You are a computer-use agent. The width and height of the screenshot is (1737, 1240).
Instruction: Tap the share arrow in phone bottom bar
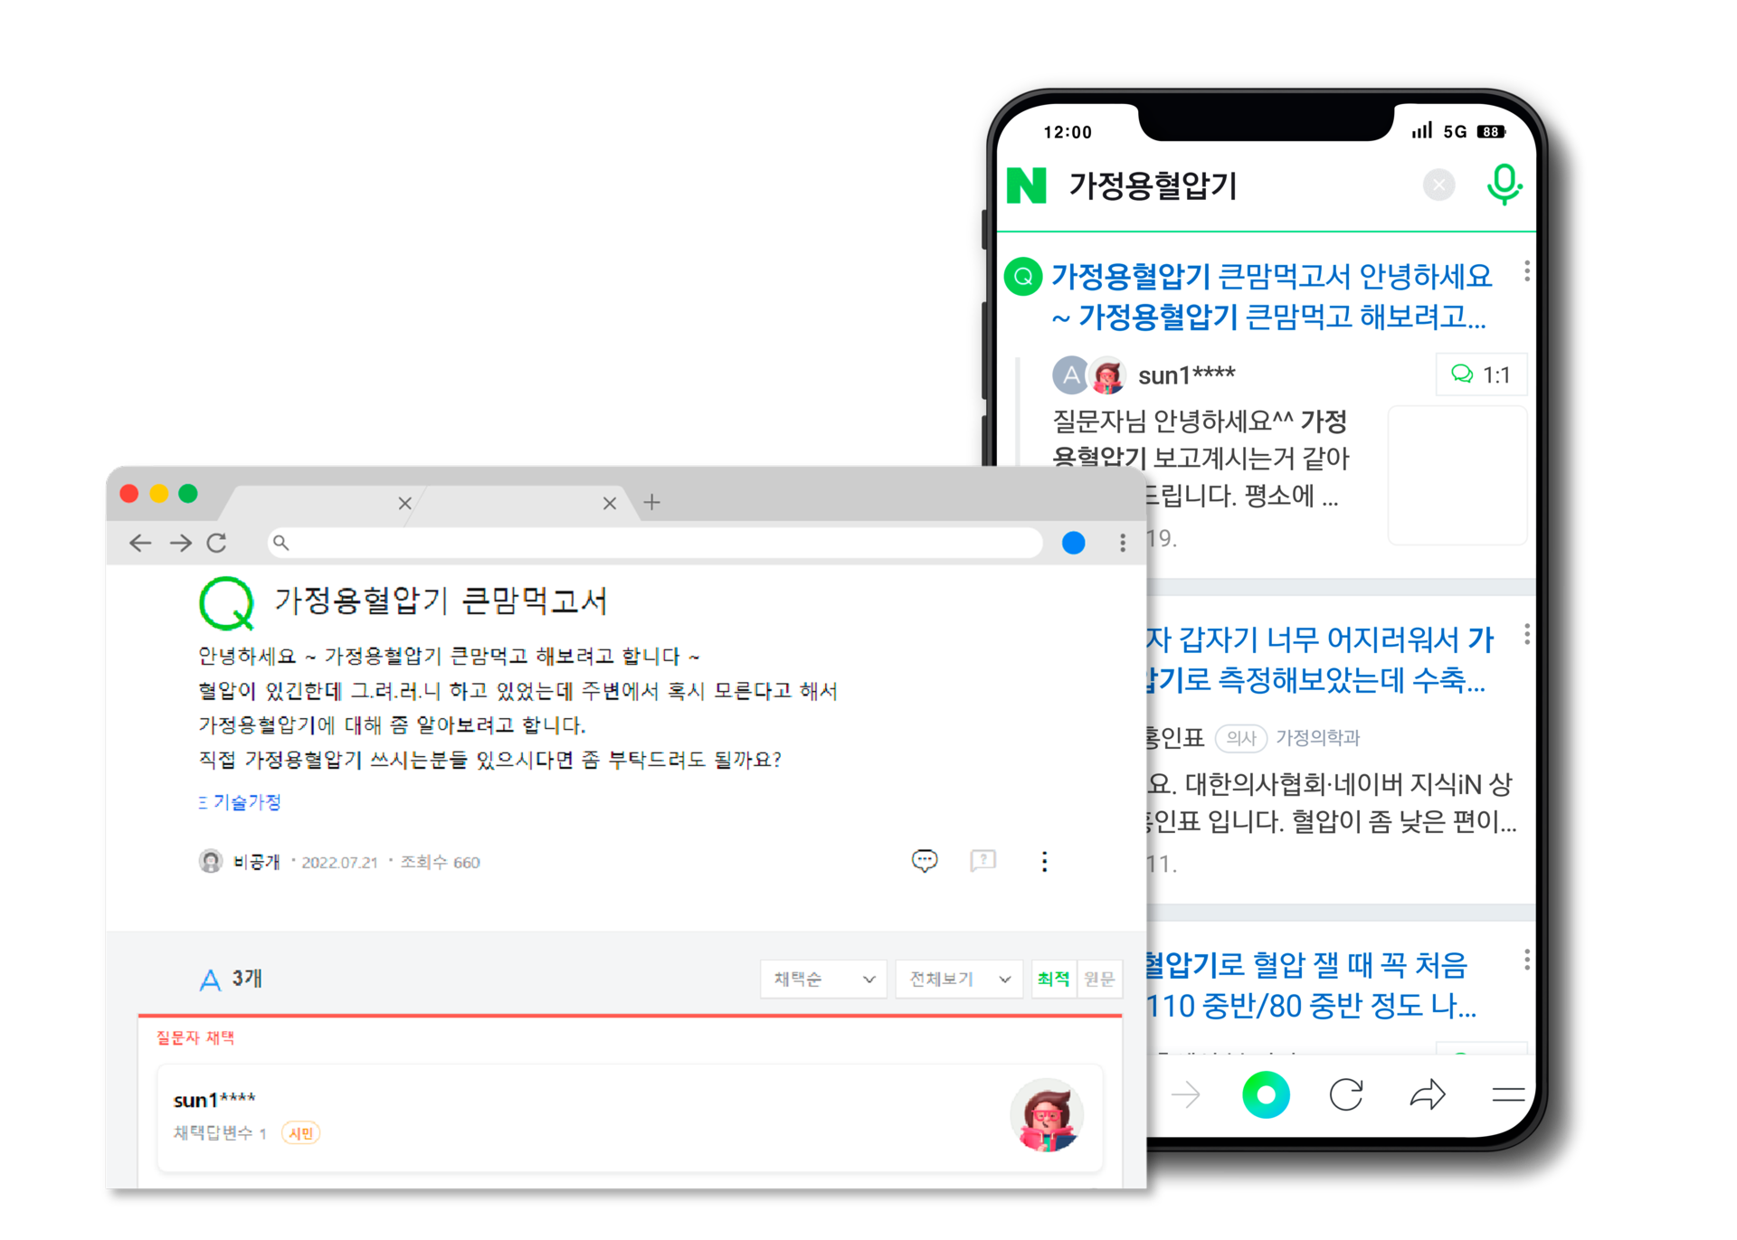click(1428, 1095)
